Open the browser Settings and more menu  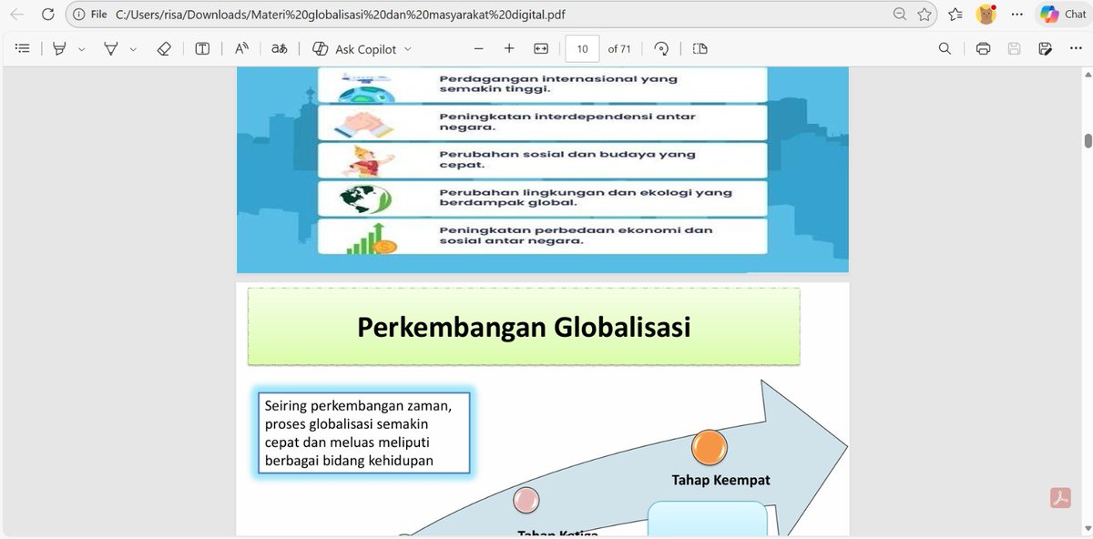point(1017,15)
